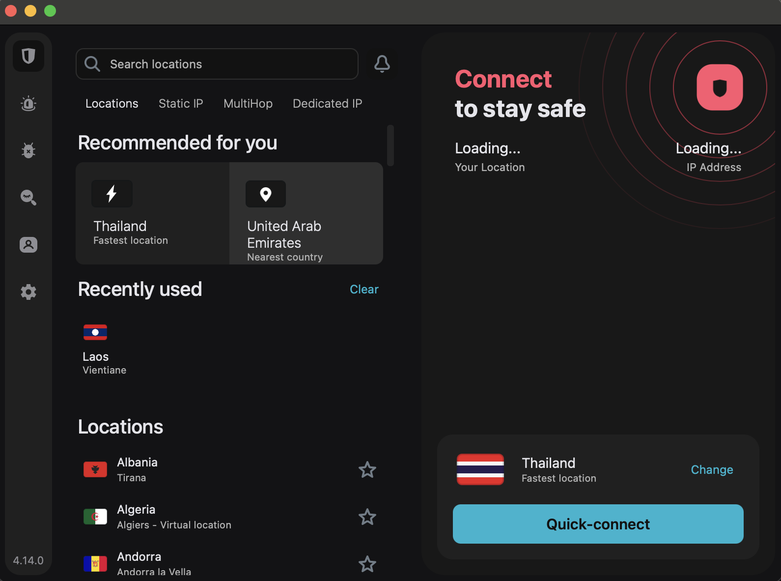Open Settings with the gear icon
781x581 pixels.
(x=28, y=292)
